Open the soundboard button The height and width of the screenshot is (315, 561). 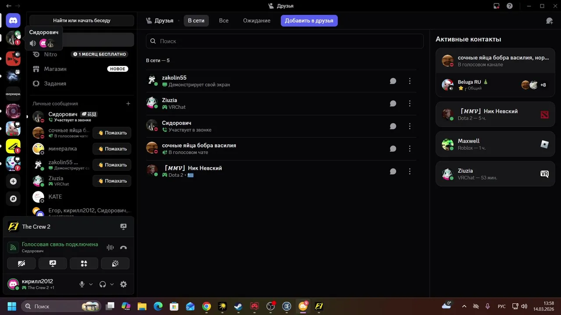tap(115, 263)
